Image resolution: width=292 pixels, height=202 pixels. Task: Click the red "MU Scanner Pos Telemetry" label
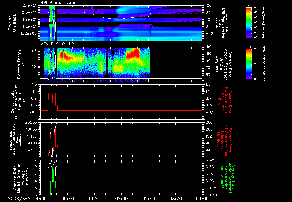[224, 140]
